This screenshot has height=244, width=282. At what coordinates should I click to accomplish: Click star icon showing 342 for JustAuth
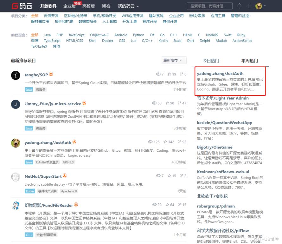click(x=165, y=142)
